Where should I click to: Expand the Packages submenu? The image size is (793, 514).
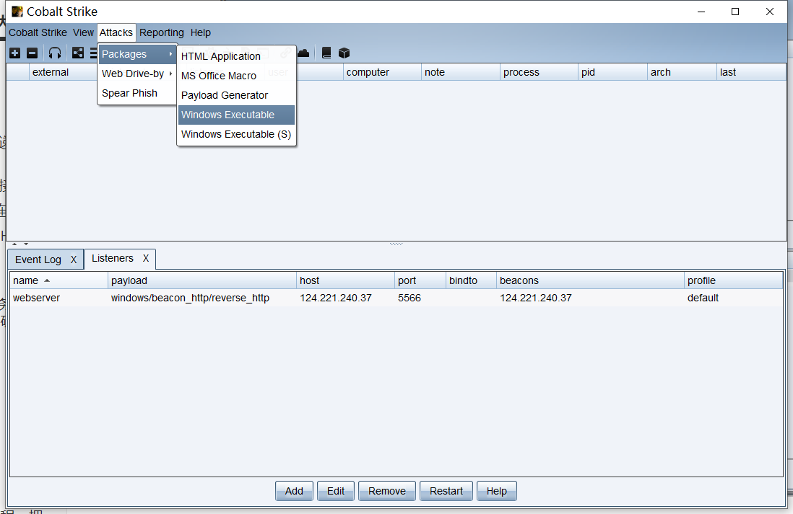coord(137,54)
